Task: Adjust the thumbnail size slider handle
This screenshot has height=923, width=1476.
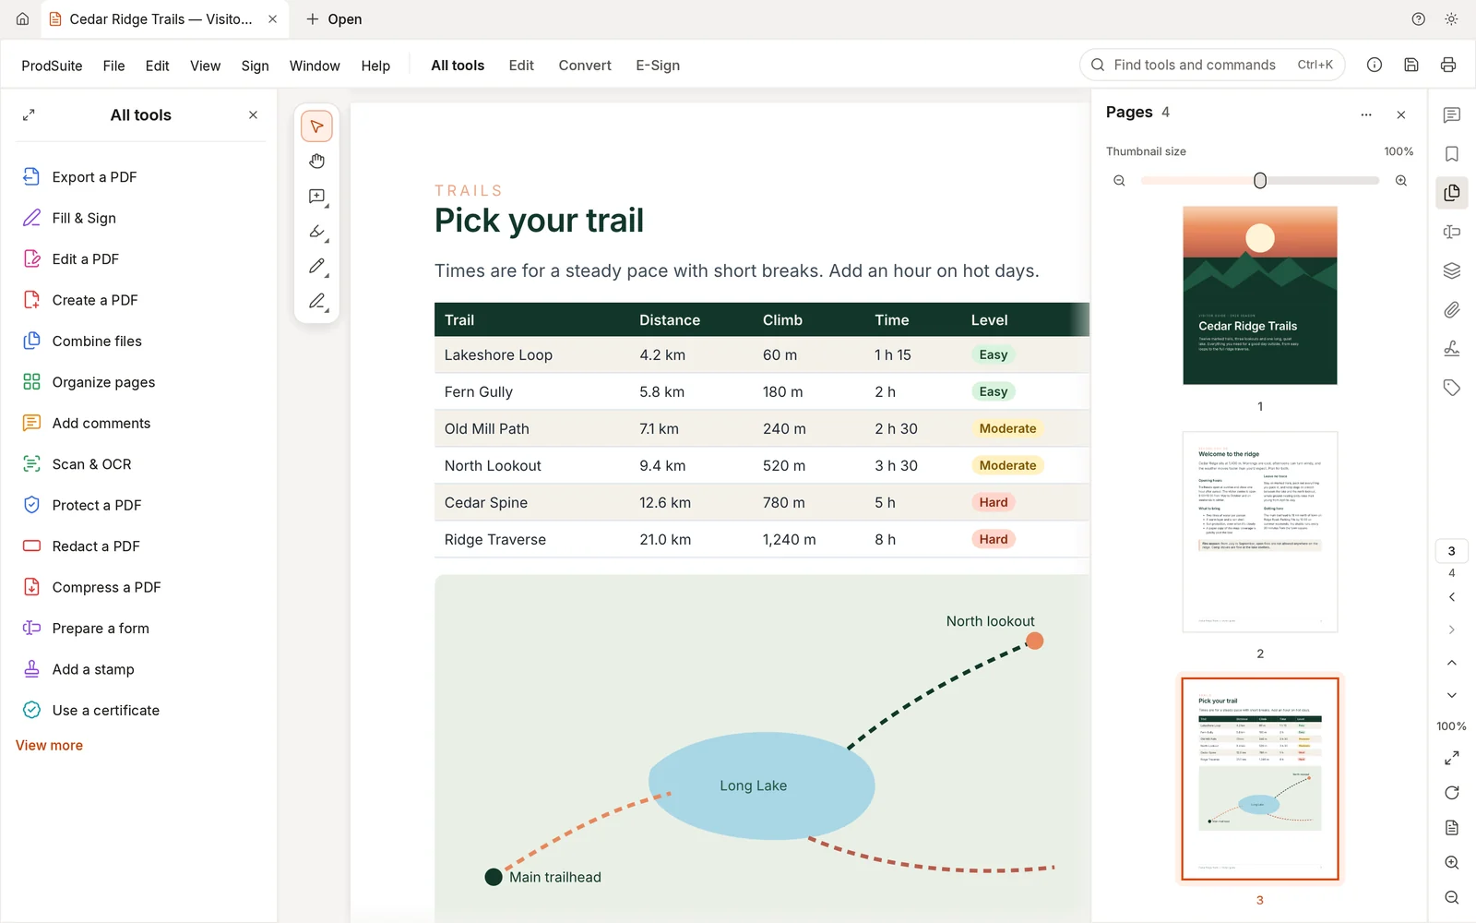Action: click(1260, 181)
